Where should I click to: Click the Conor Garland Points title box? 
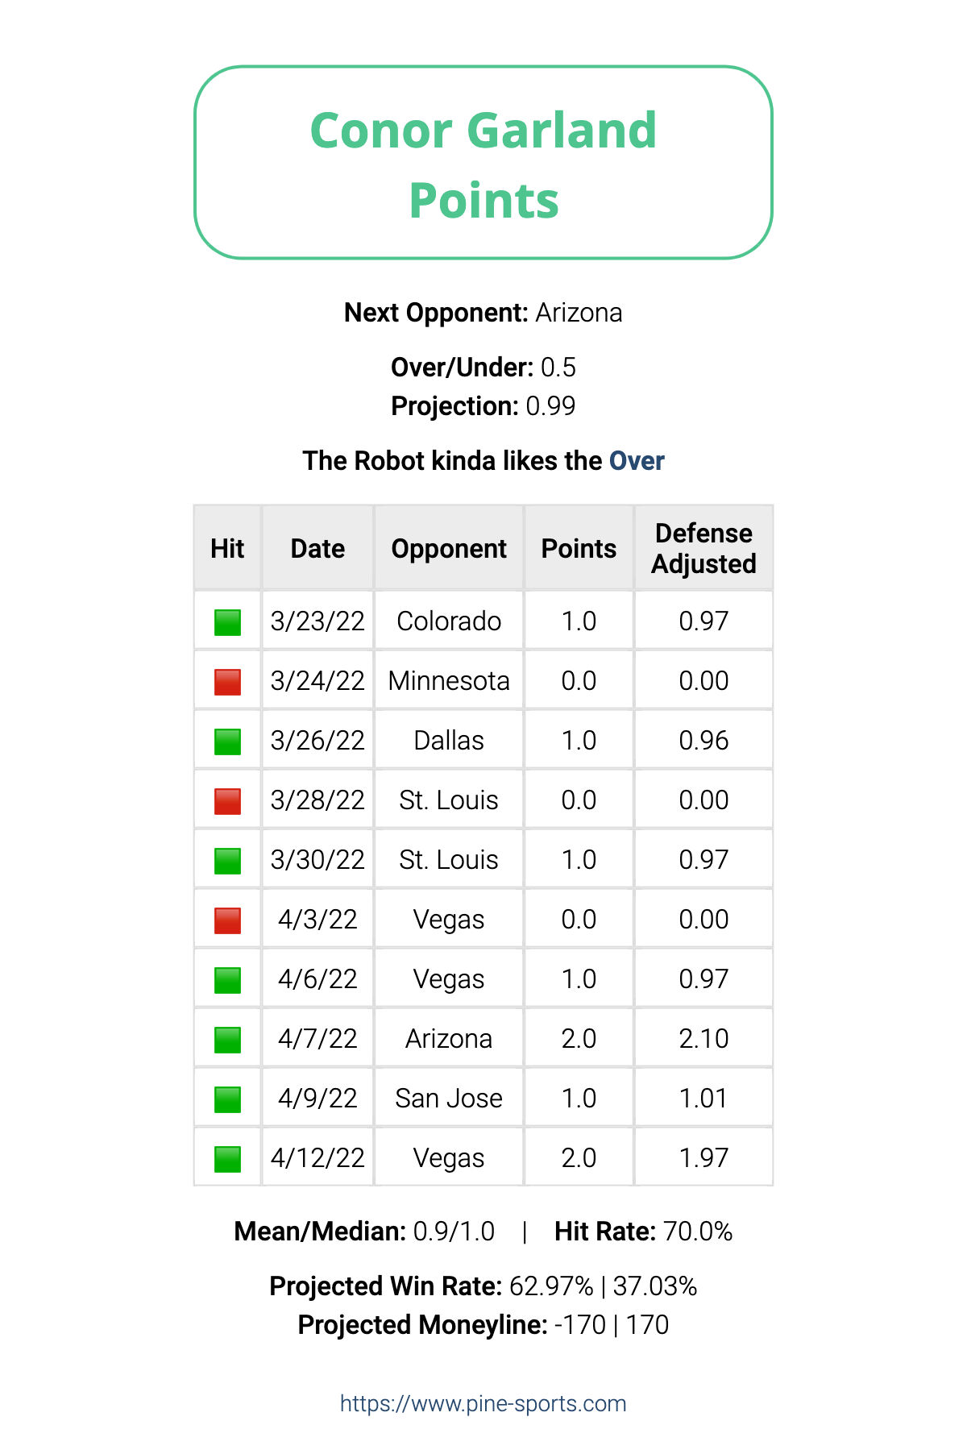click(x=483, y=163)
